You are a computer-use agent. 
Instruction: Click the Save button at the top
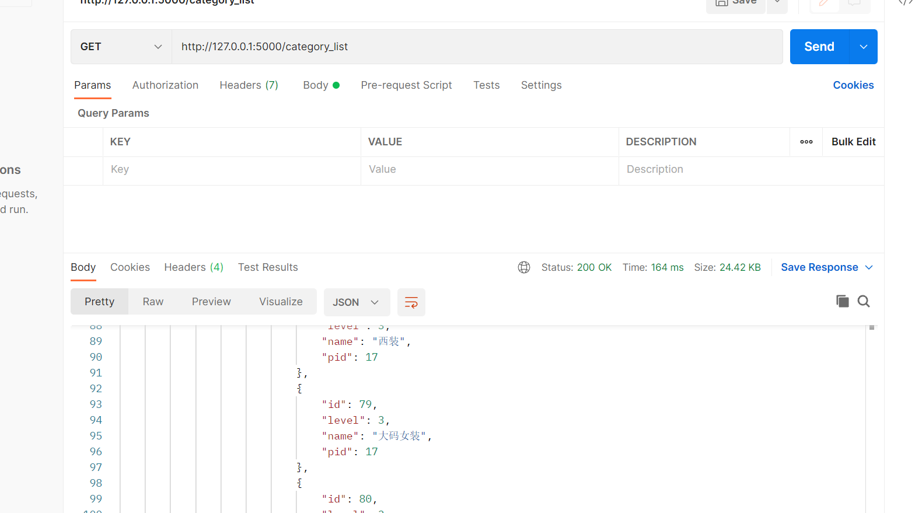pos(736,4)
